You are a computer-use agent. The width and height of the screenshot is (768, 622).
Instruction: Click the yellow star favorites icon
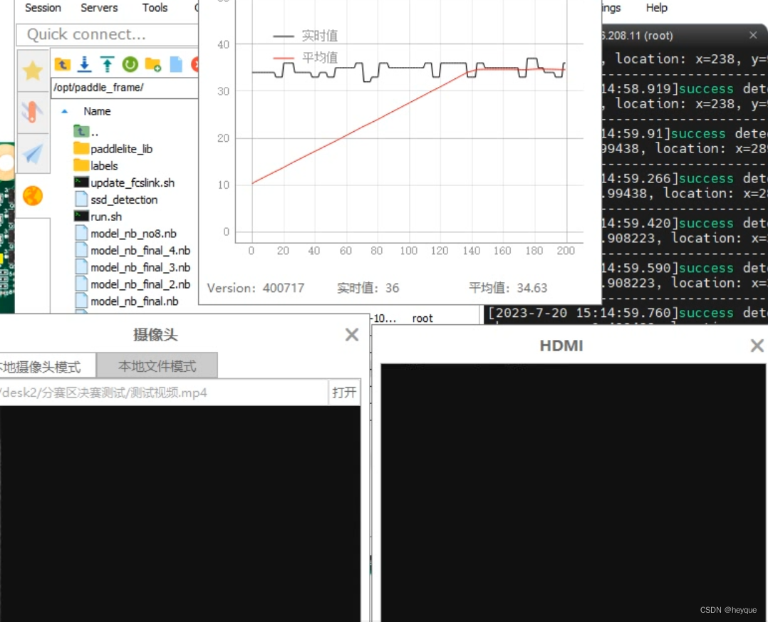(x=33, y=71)
